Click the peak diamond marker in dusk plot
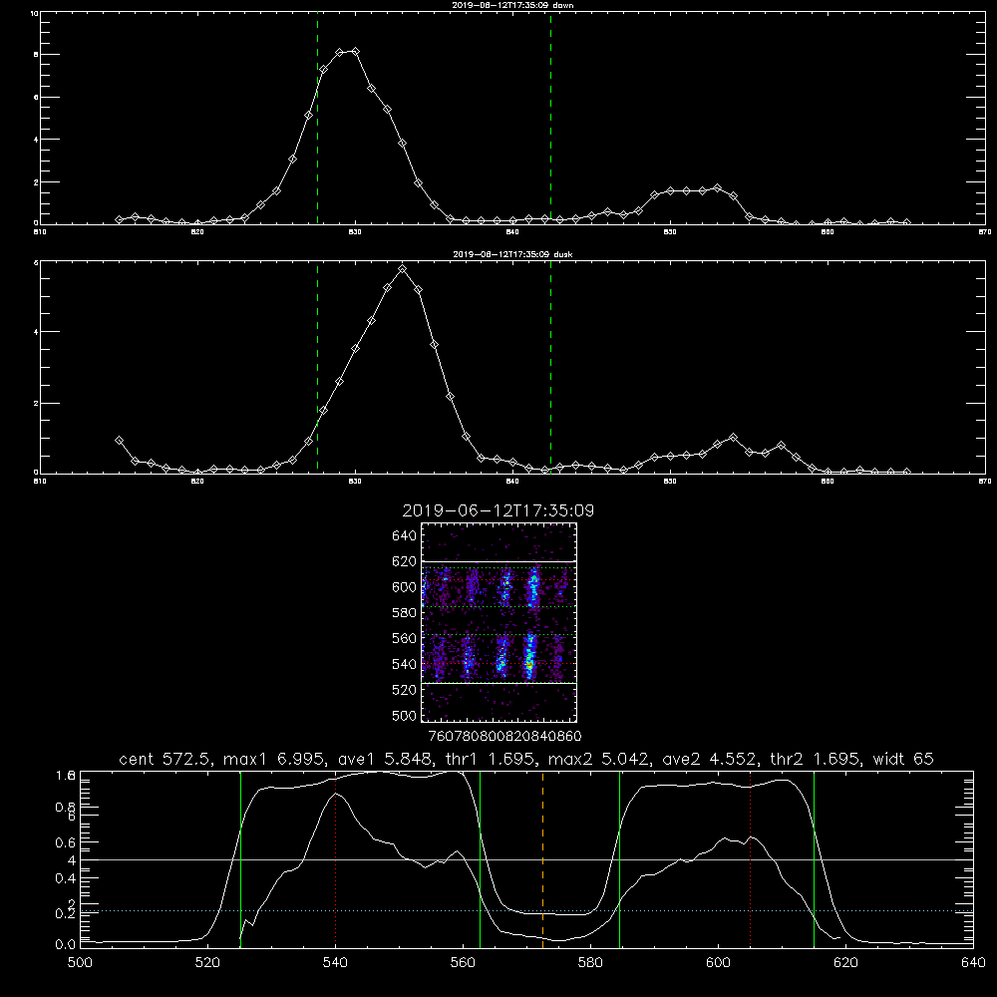 [402, 269]
